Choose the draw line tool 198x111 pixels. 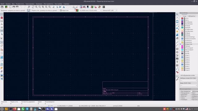click(177, 42)
